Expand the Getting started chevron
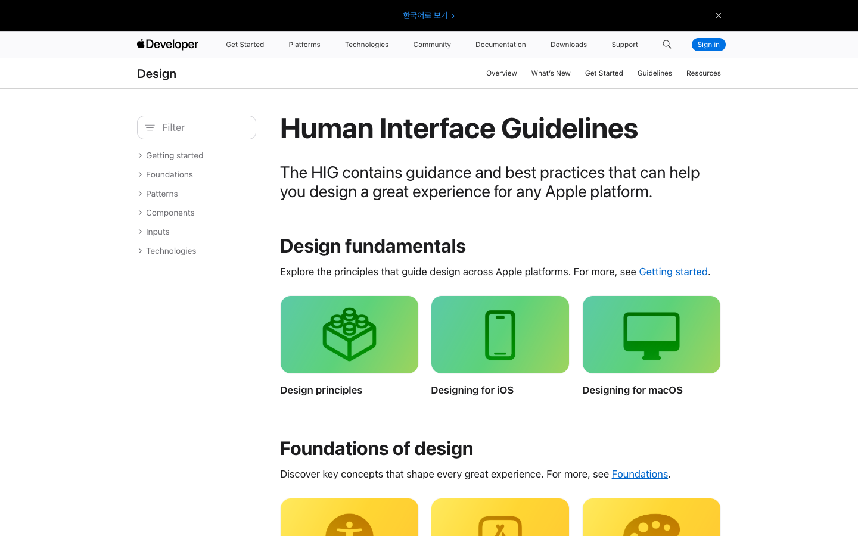This screenshot has width=858, height=536. (x=140, y=155)
